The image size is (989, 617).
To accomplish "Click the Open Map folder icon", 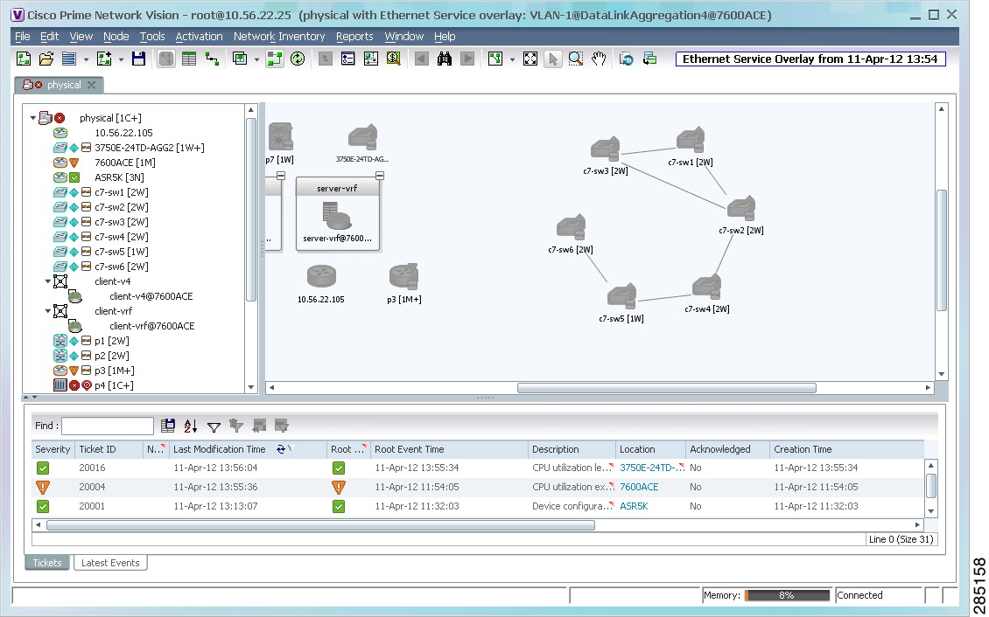I will (x=46, y=59).
